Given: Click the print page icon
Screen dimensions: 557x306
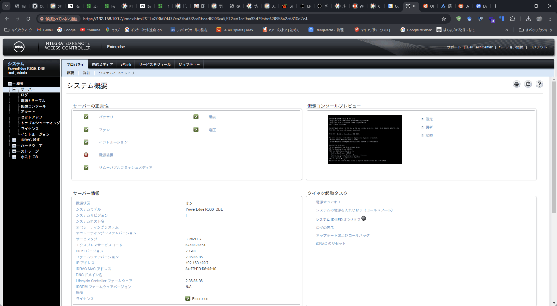Looking at the screenshot, I should coord(516,84).
